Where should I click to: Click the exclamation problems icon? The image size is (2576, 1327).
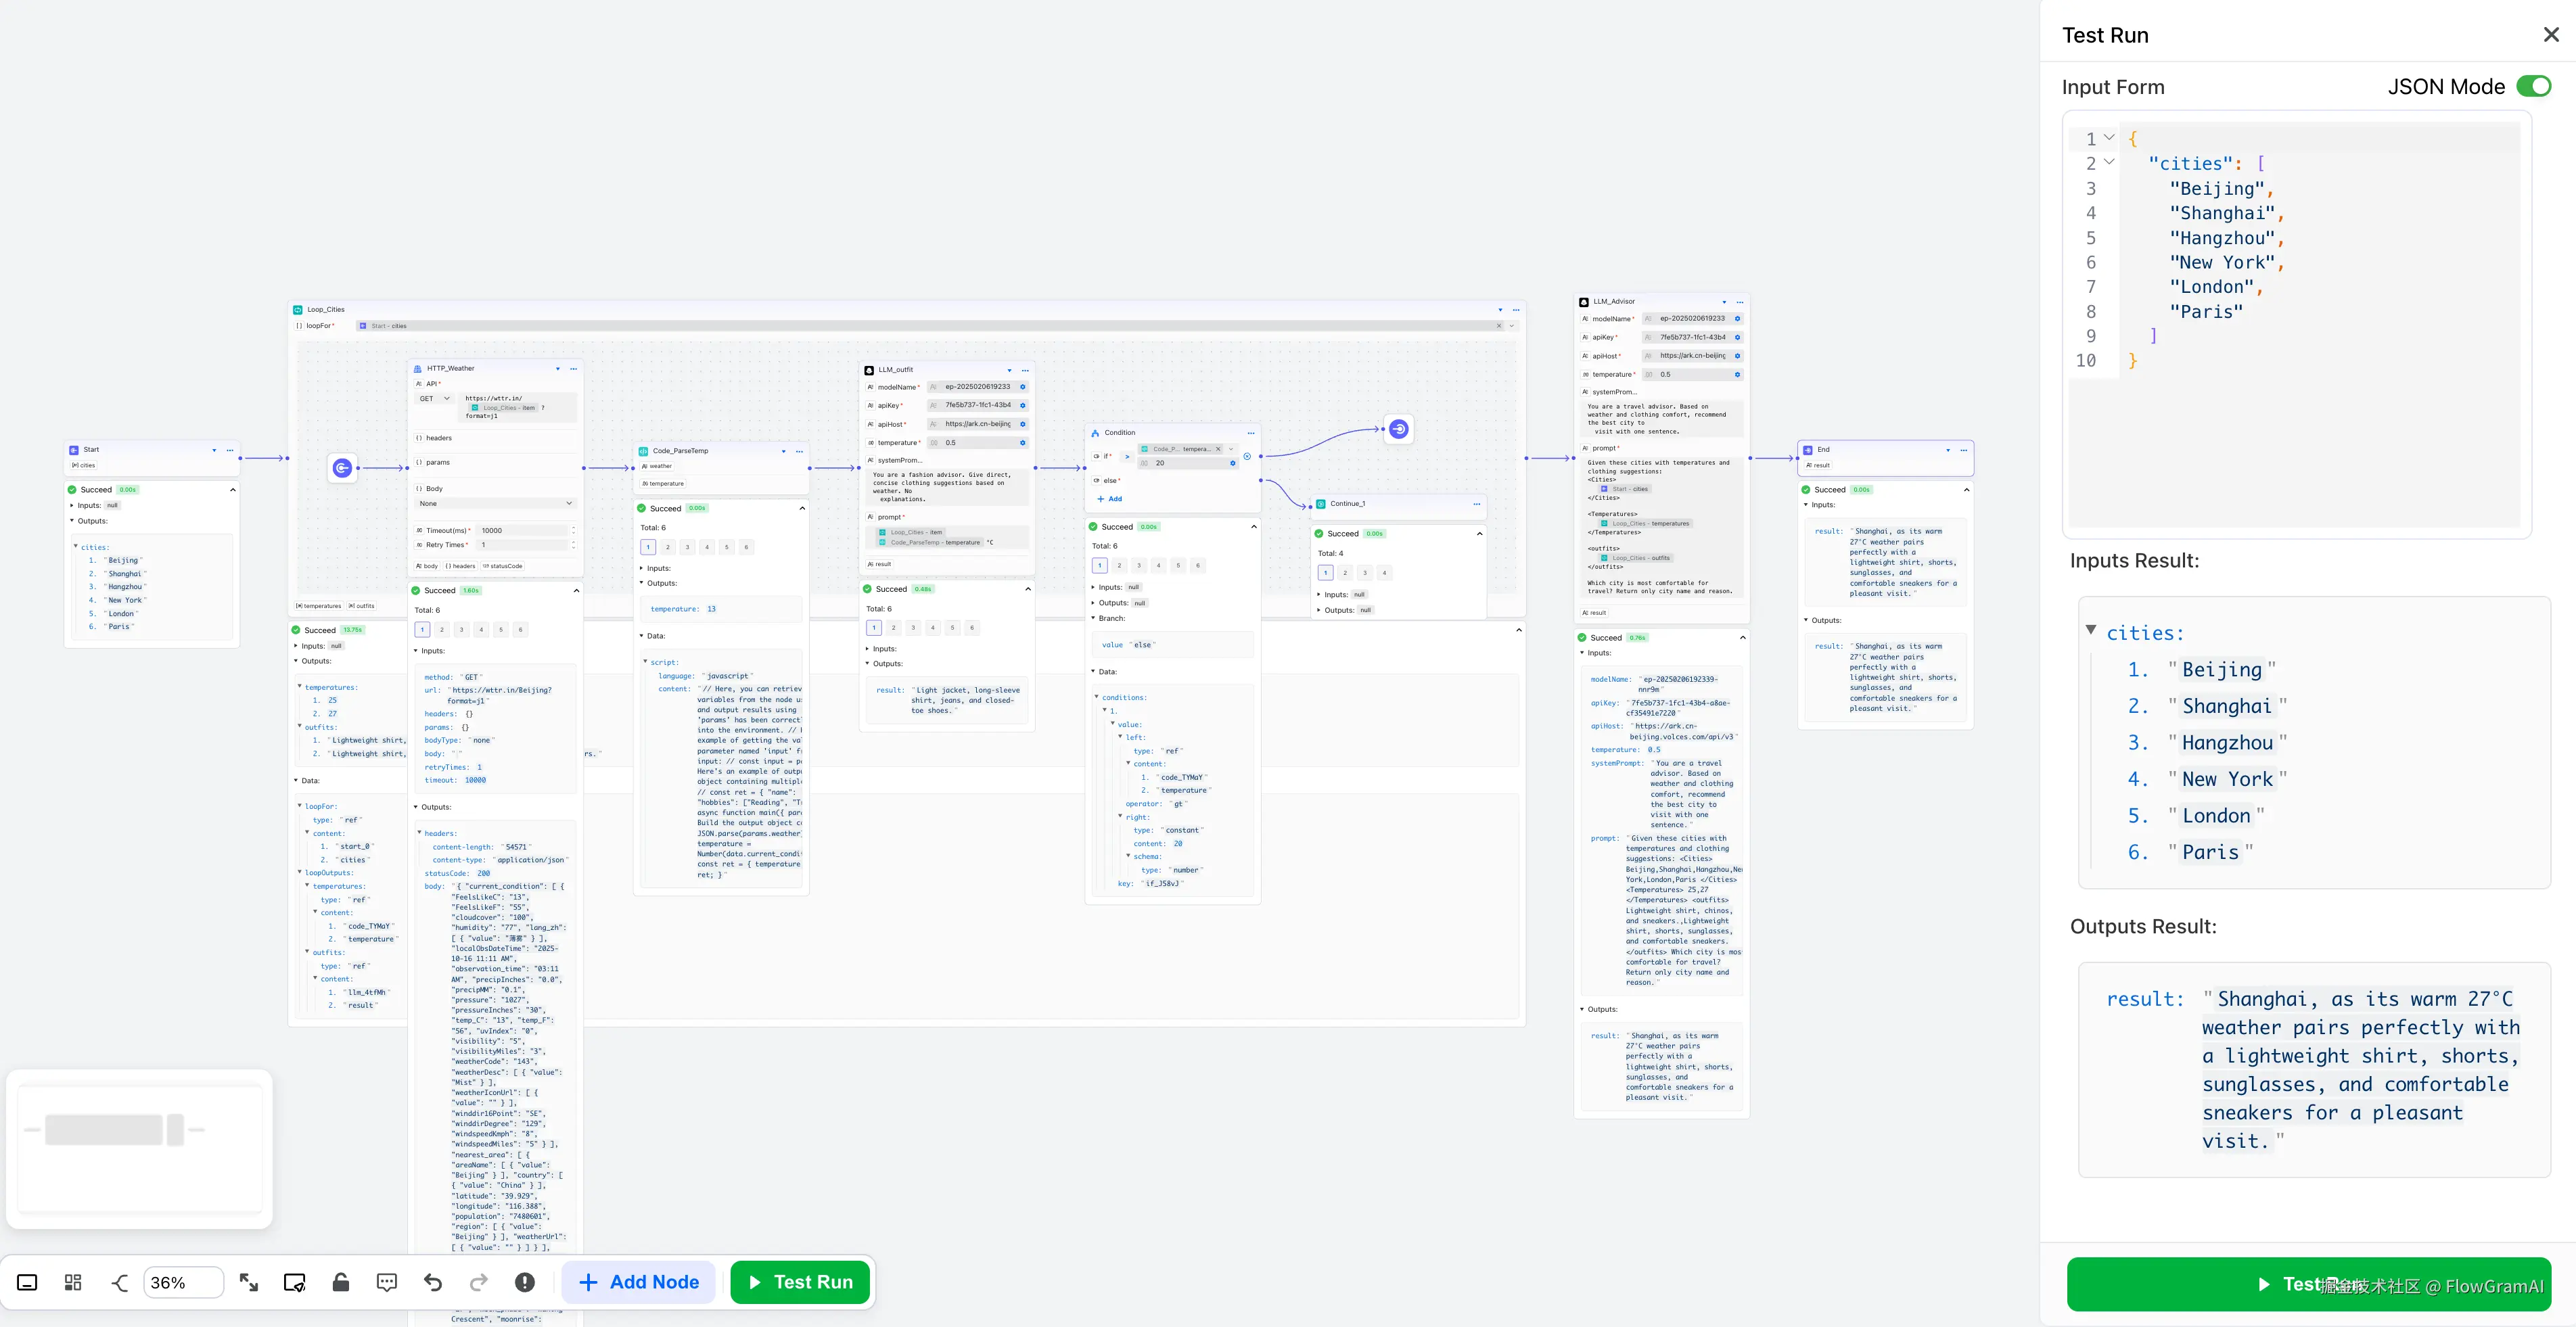(525, 1282)
